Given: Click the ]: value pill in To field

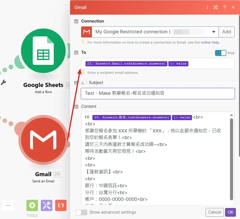Looking at the screenshot, I should [178, 64].
